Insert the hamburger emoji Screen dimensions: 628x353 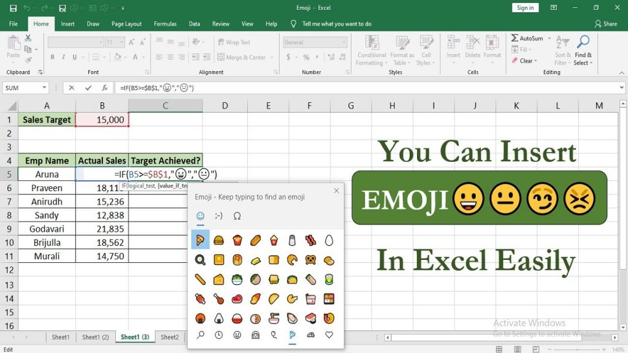(218, 240)
